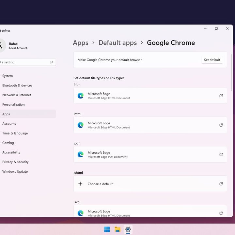Open File Explorer from the taskbar
This screenshot has width=235, height=235.
click(x=117, y=229)
